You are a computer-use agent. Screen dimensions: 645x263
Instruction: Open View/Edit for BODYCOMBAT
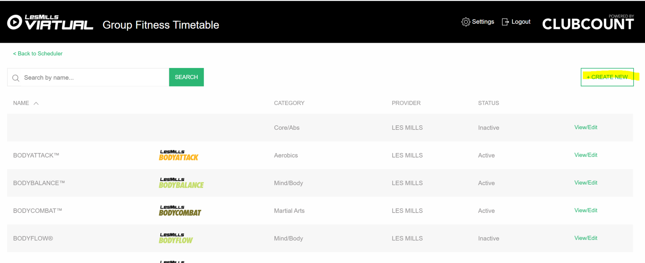(x=586, y=210)
